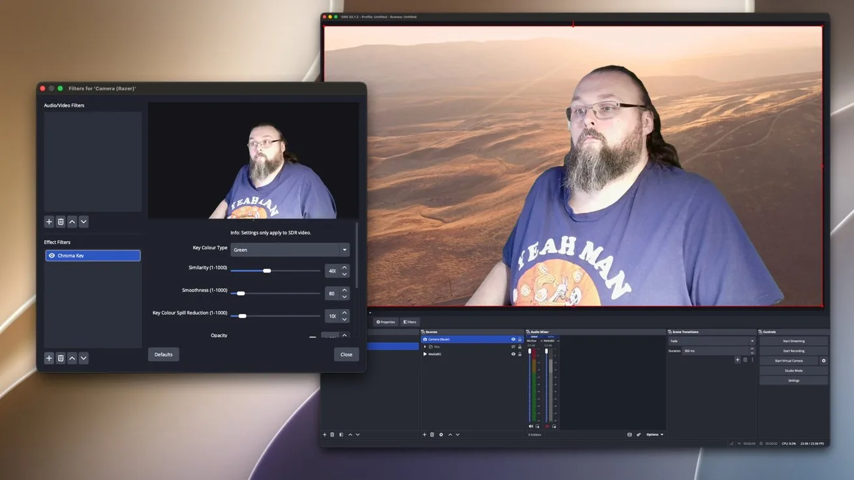The height and width of the screenshot is (480, 854).
Task: Open the Key Colour Type dropdown
Action: [x=290, y=250]
